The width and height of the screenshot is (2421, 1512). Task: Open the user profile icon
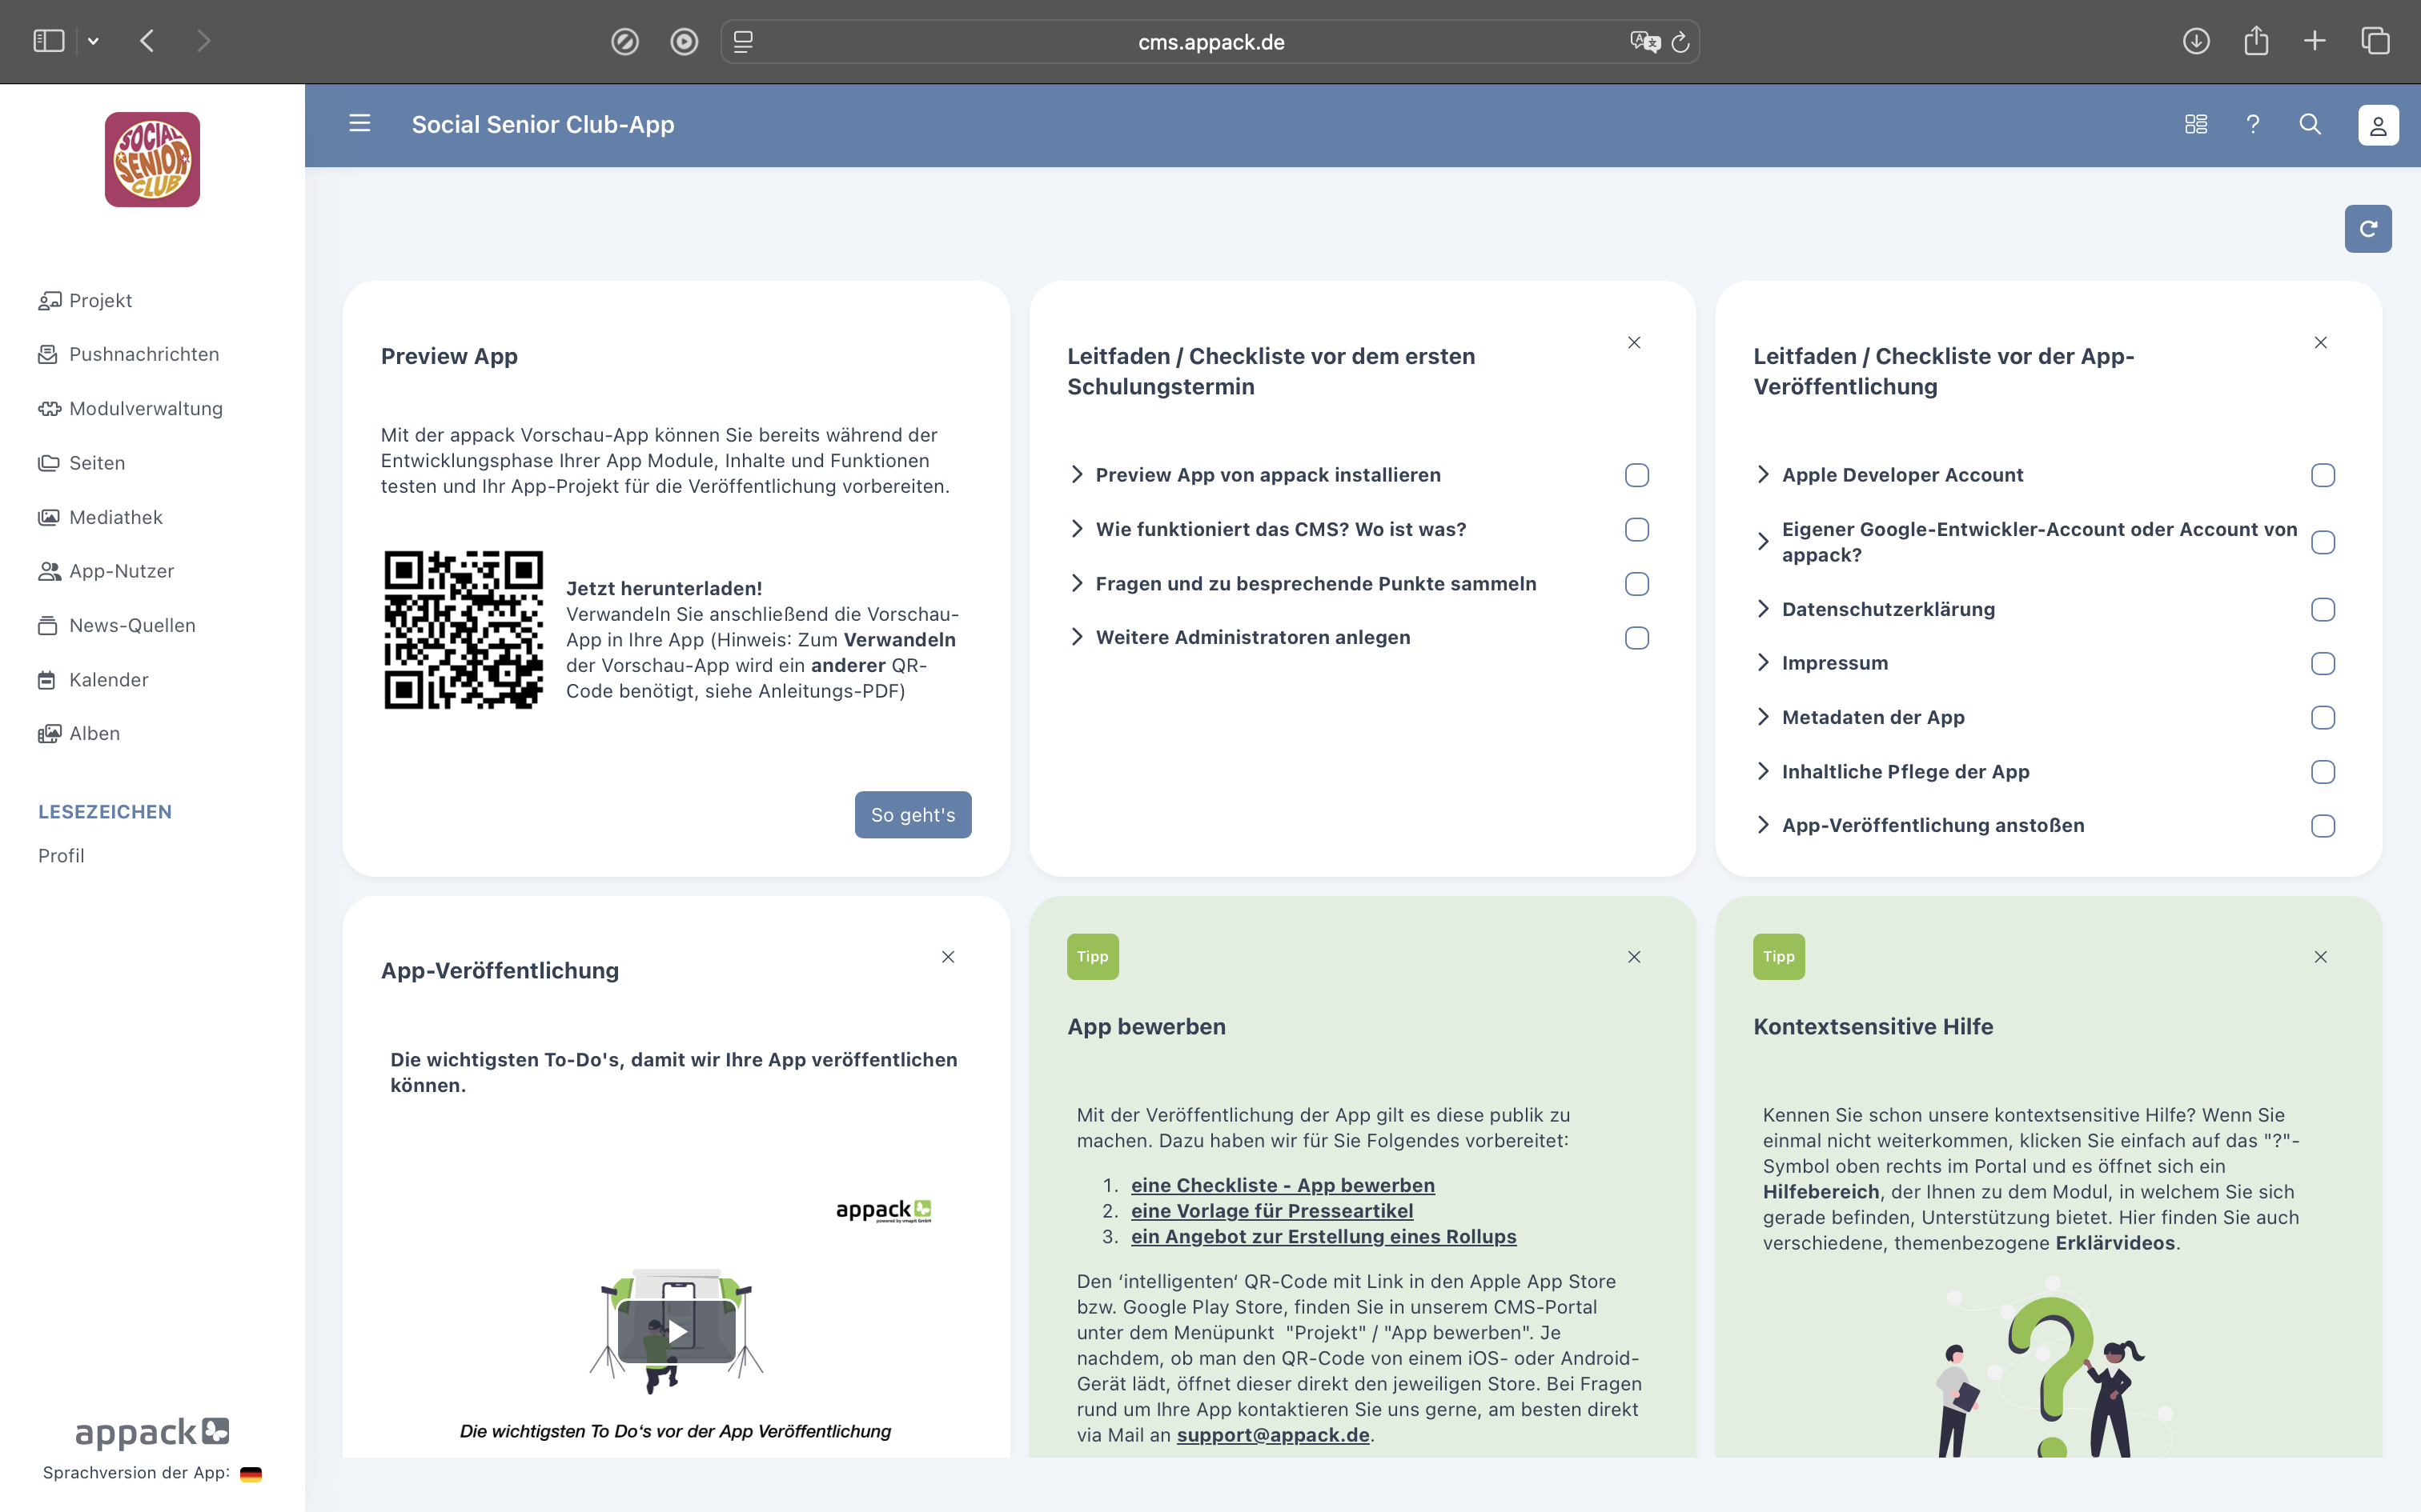[2378, 125]
